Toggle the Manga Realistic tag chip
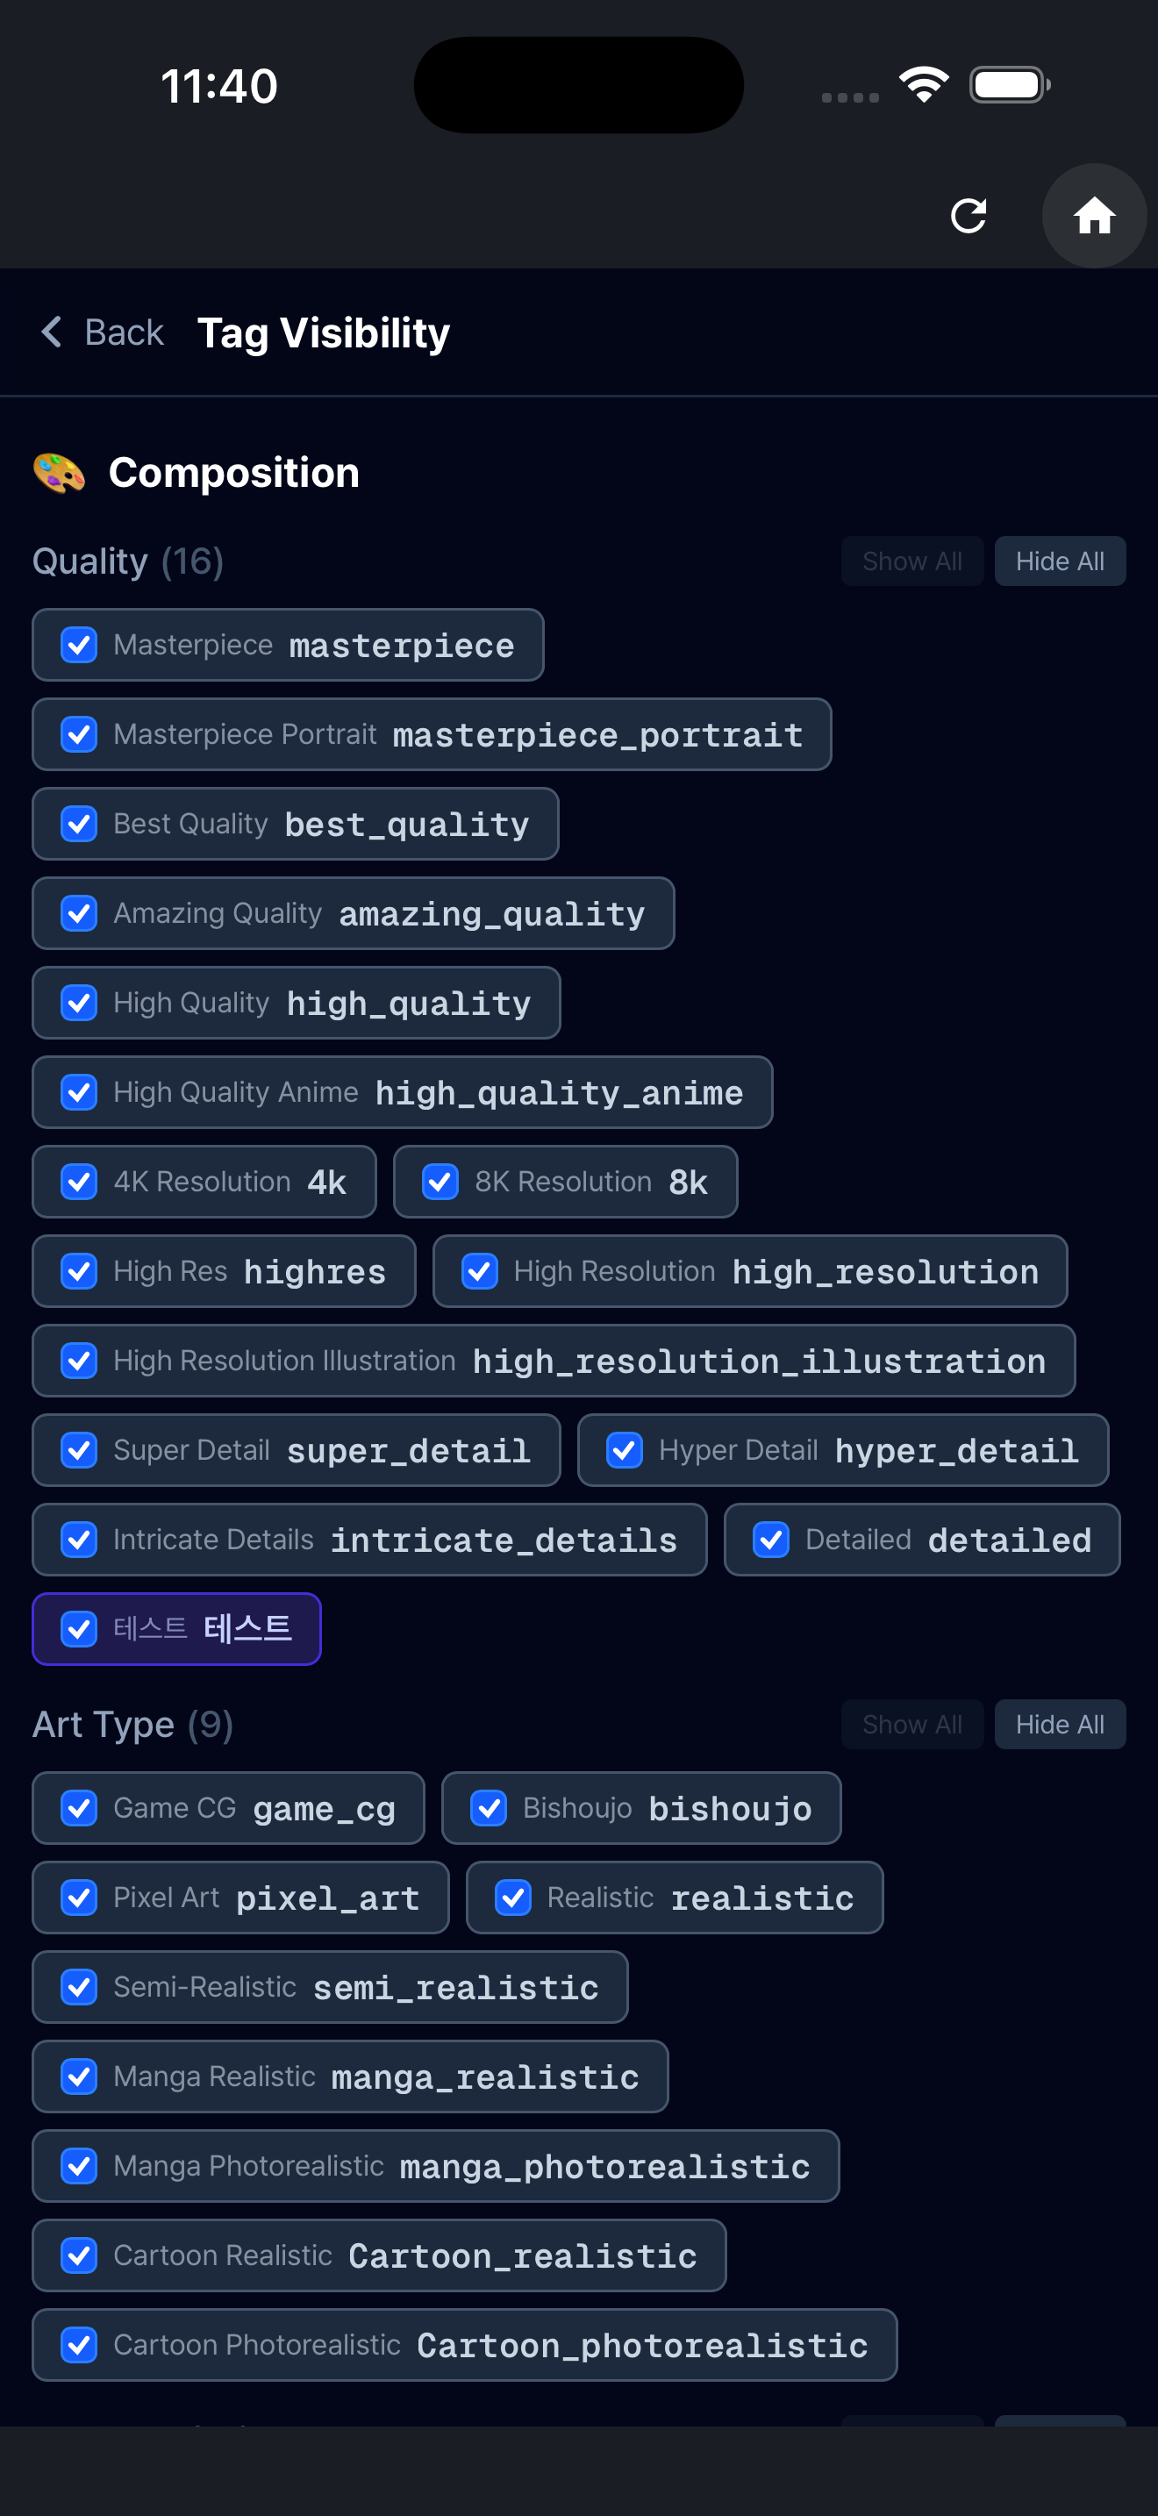Screen dimensions: 1158x2516 [x=351, y=2076]
